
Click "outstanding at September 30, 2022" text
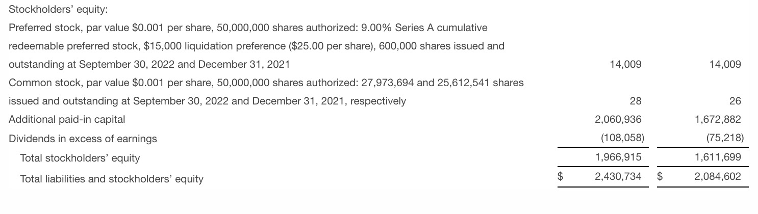click(x=149, y=65)
